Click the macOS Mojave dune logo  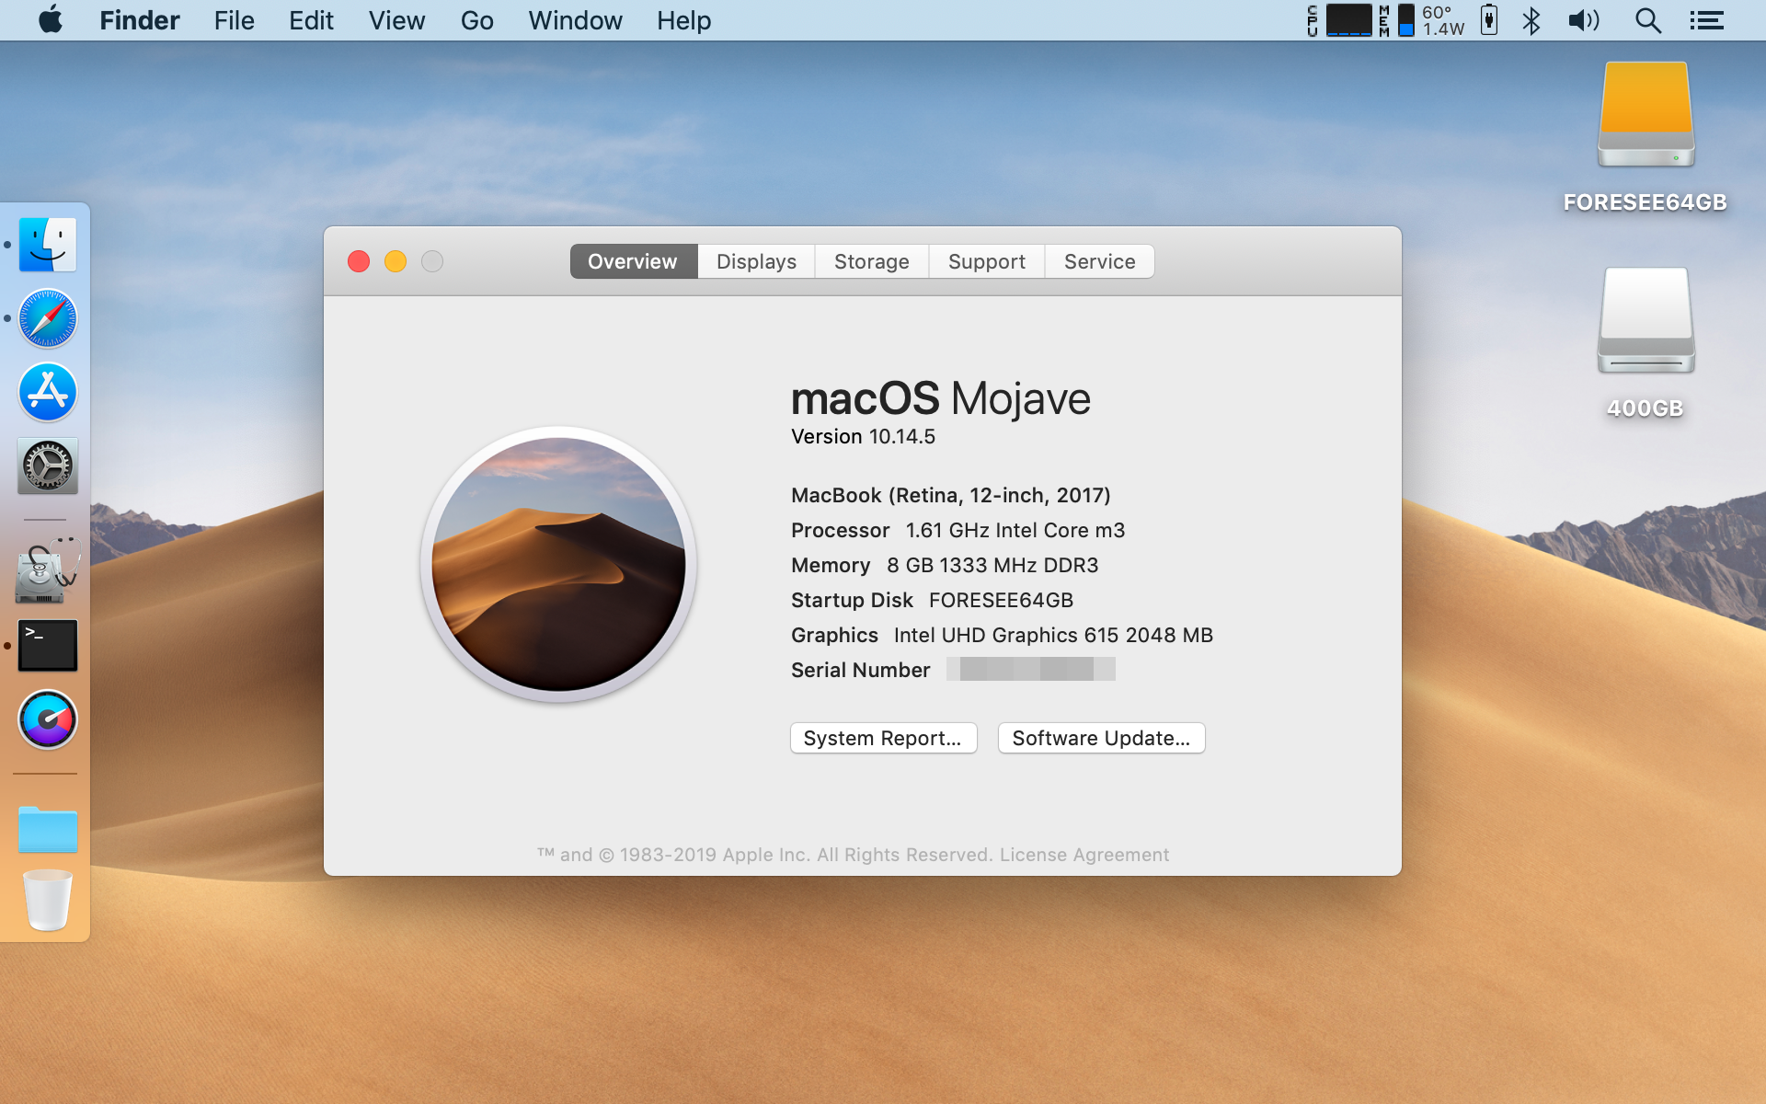558,564
